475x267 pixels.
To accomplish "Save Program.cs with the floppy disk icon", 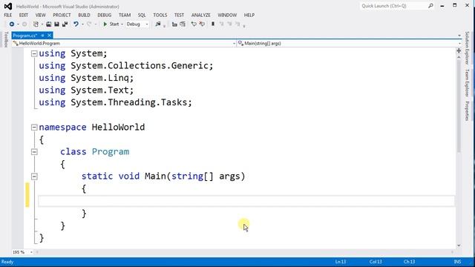I will click(56, 24).
